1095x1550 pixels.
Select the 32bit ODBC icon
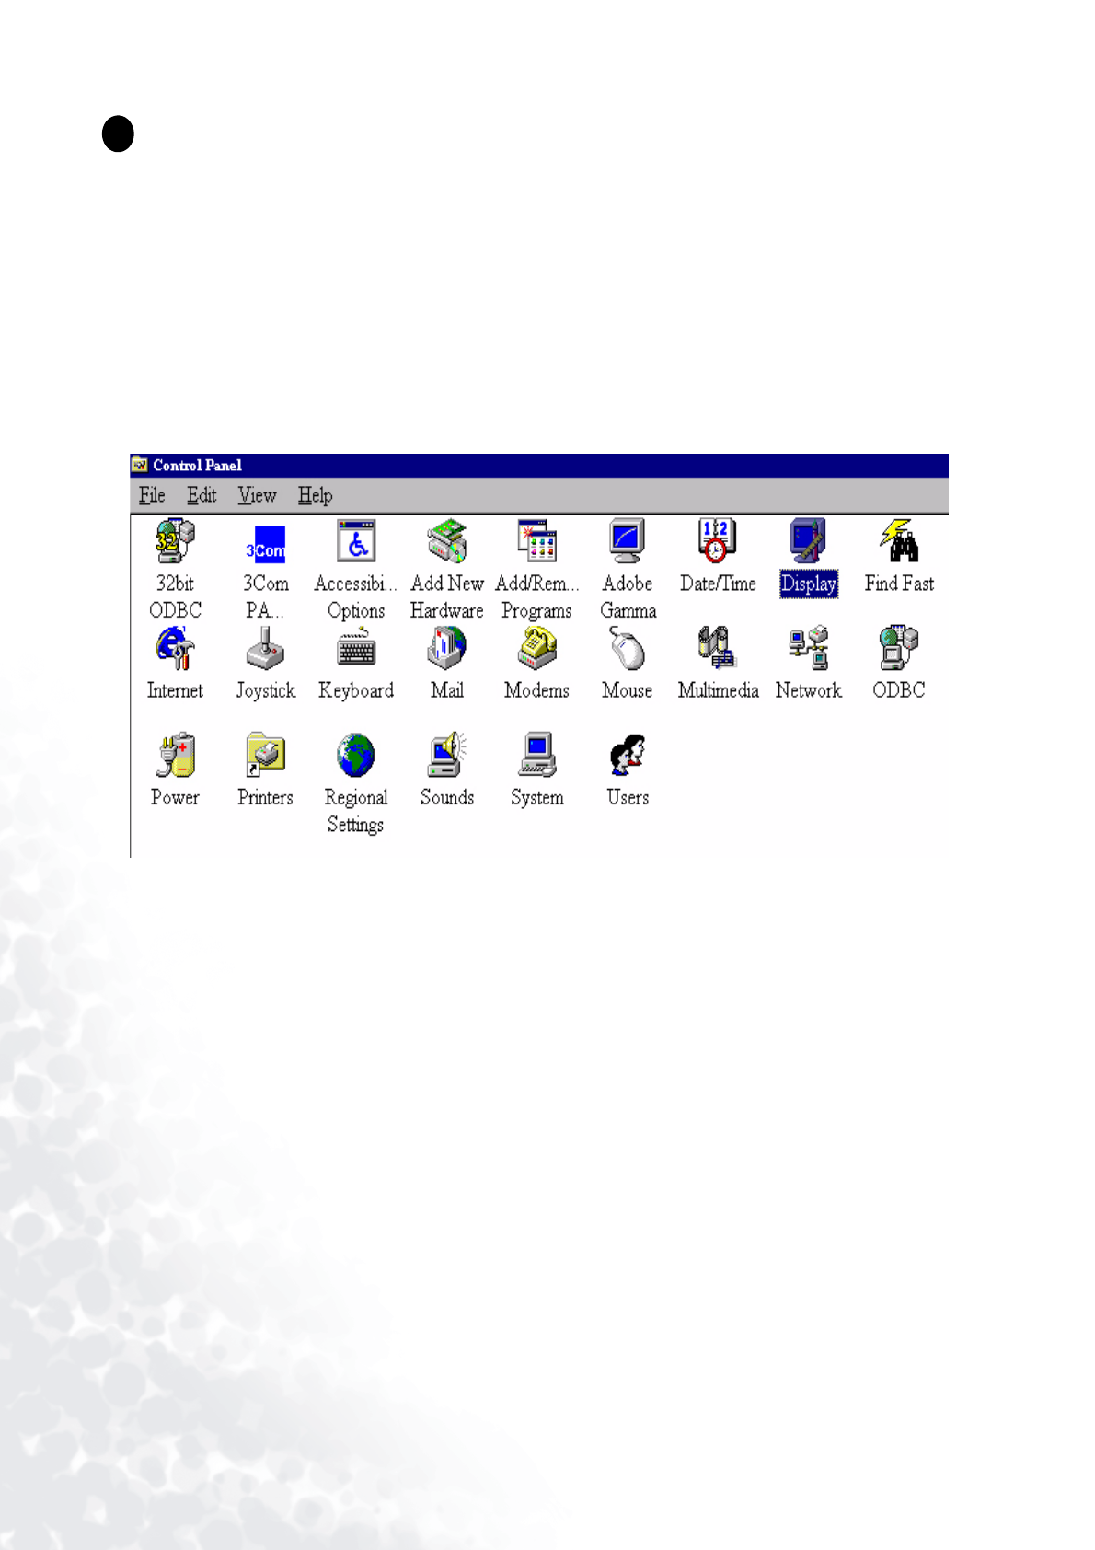[175, 541]
